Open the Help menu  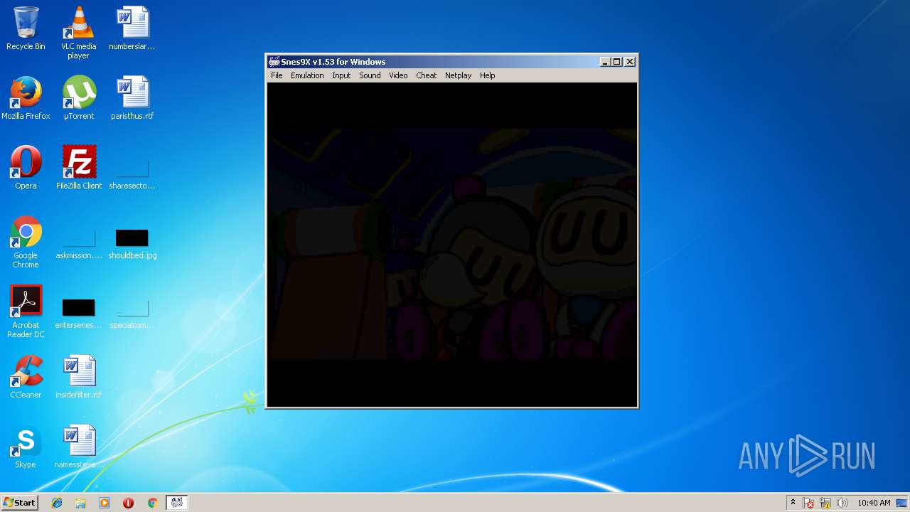point(487,75)
